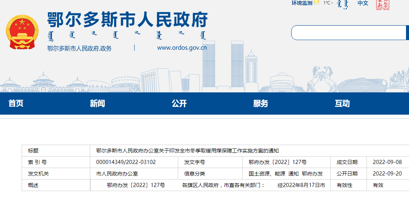
Task: Click the date 2022-09-08
Action: pyautogui.click(x=387, y=162)
